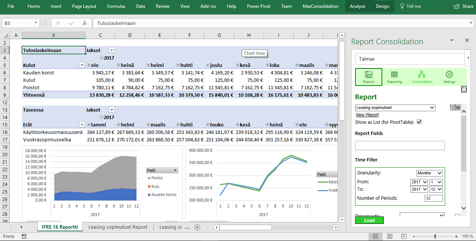476x241 pixels.
Task: Switch to the MaxConsolidation tab
Action: 321,6
